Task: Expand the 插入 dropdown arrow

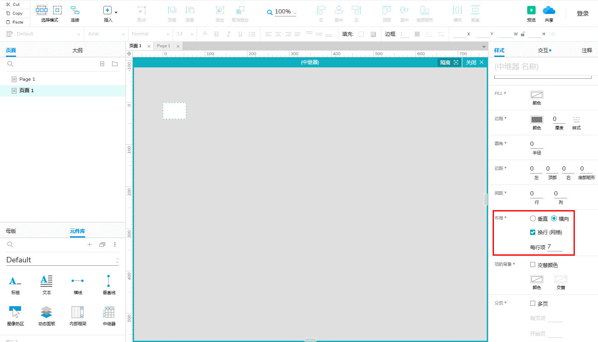Action: (116, 12)
